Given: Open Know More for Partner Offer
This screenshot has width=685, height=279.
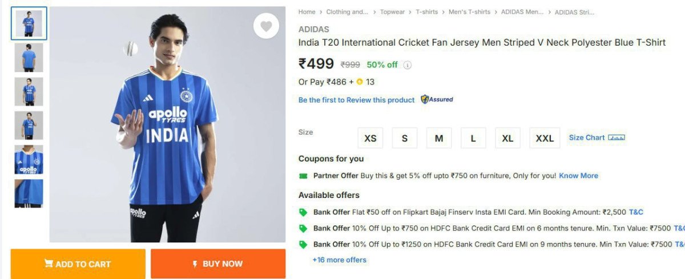Looking at the screenshot, I should click(x=578, y=176).
